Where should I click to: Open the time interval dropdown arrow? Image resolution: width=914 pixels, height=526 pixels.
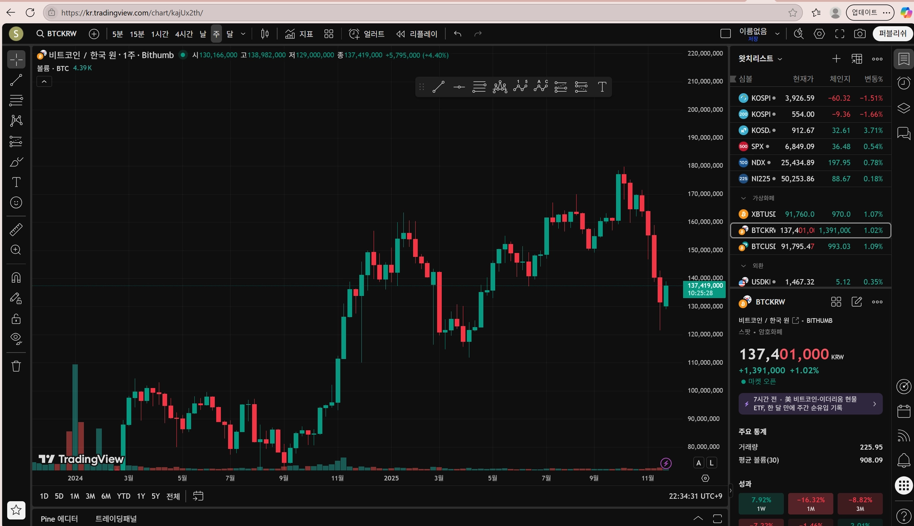243,34
